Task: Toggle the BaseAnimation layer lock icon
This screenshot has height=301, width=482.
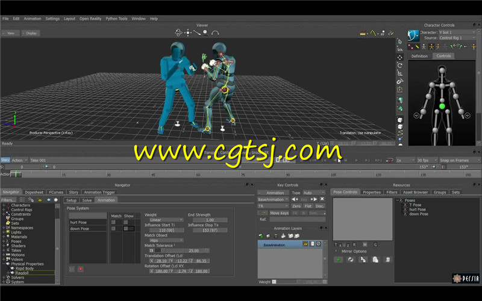Action: [x=305, y=244]
